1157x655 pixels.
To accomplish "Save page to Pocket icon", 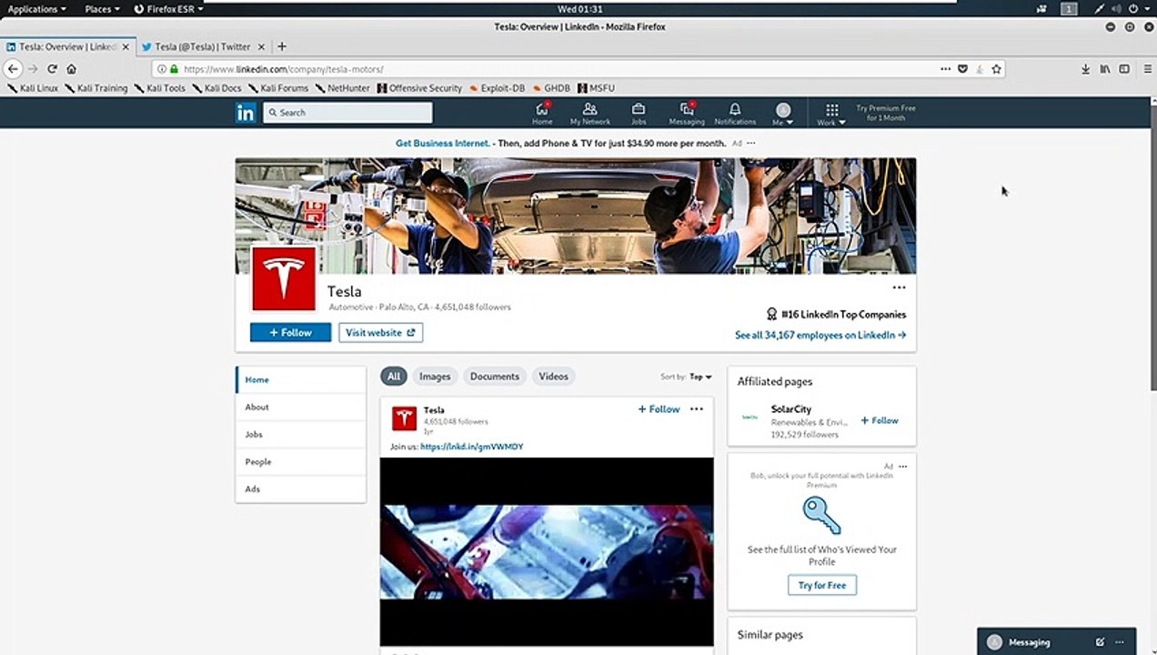I will point(962,69).
